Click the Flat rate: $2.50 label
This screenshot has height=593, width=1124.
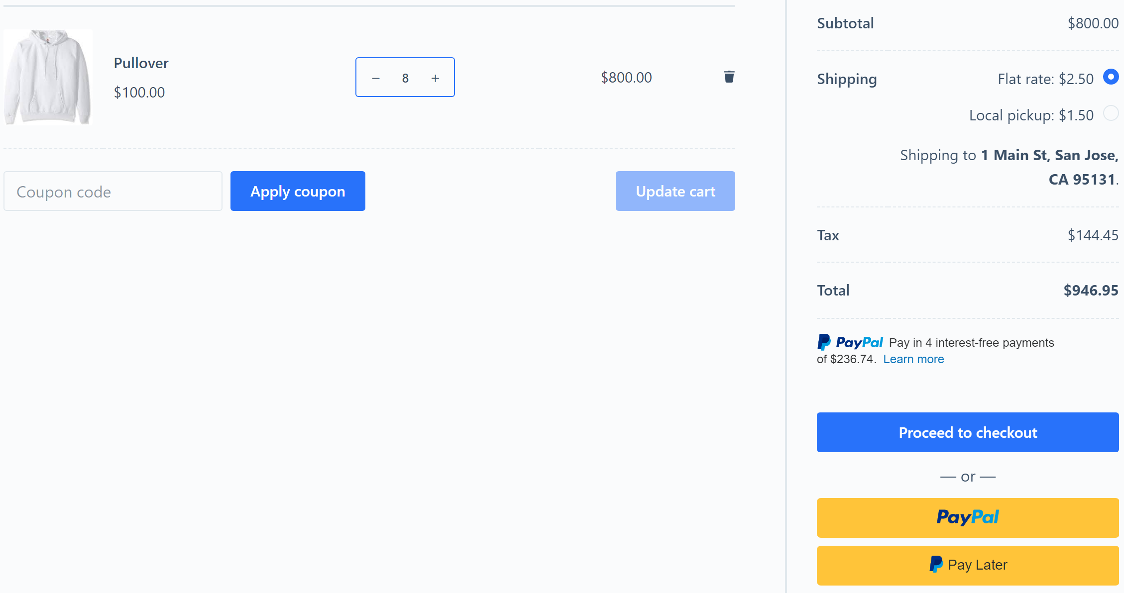pos(1045,79)
